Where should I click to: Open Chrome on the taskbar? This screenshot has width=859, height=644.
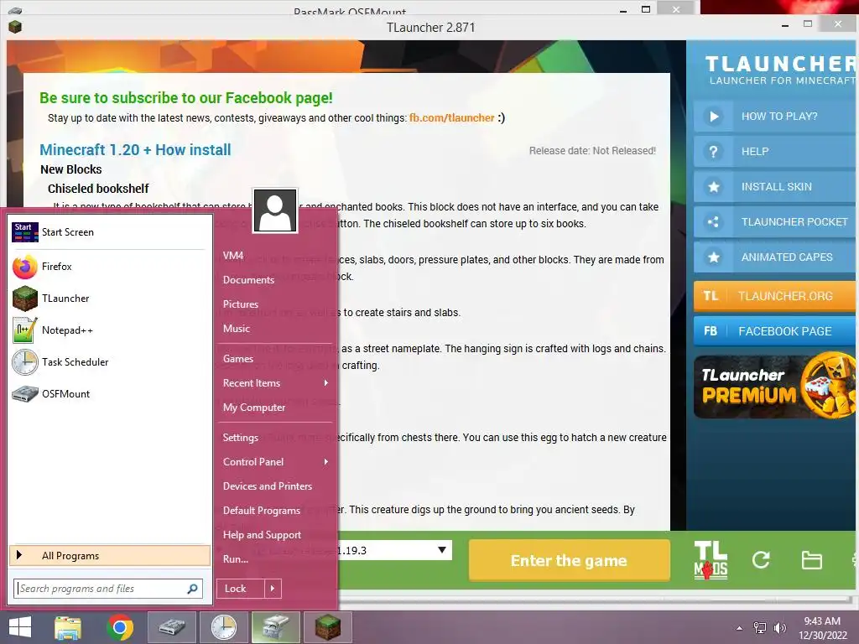click(x=120, y=627)
